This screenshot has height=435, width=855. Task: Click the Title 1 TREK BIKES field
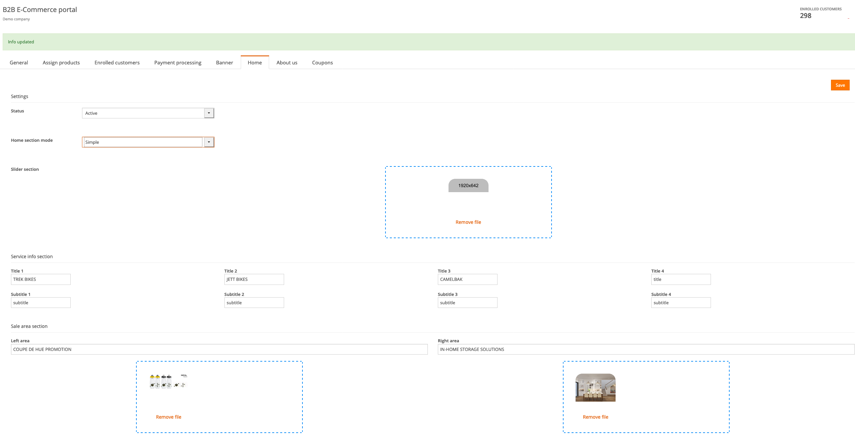point(41,280)
